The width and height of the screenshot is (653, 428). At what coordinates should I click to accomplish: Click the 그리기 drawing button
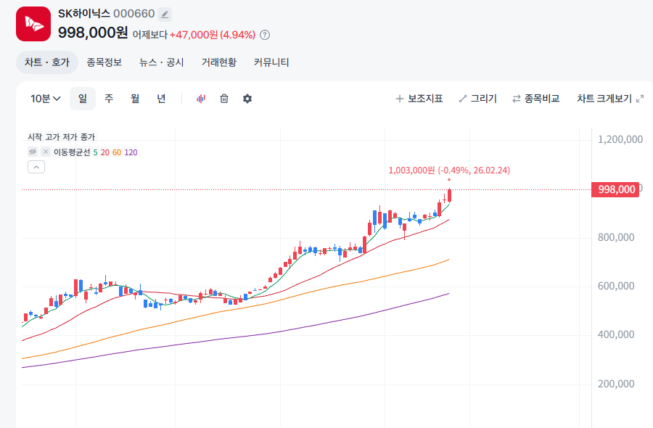tap(477, 99)
